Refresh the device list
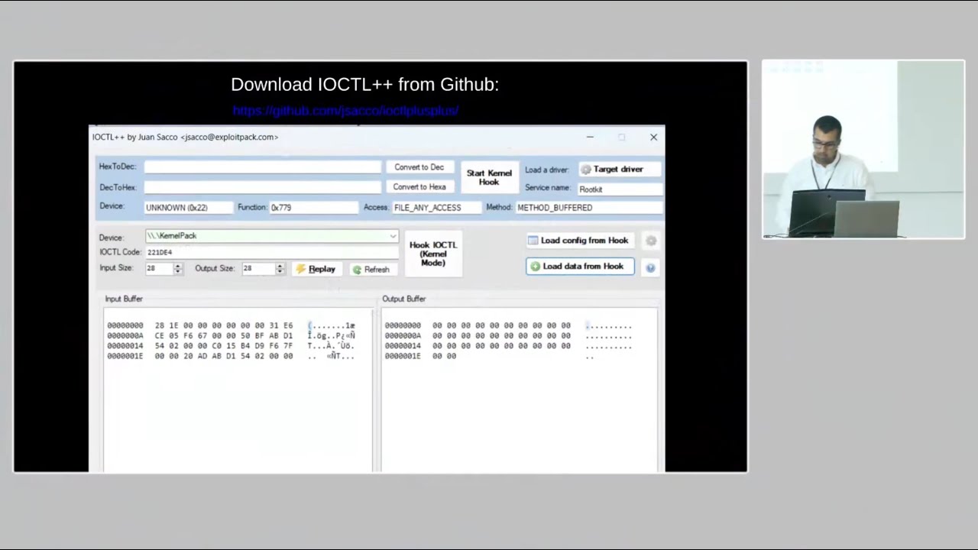 click(371, 270)
